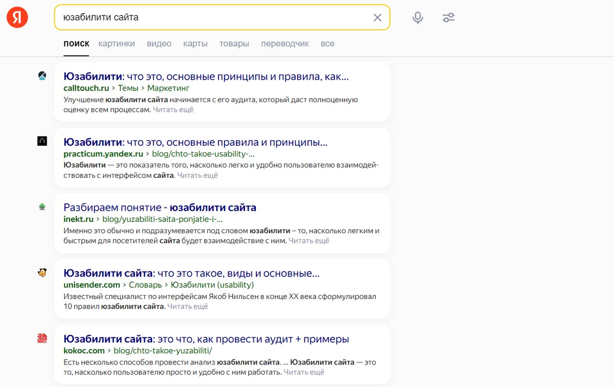Open the 'карты' tab
The width and height of the screenshot is (614, 387).
(x=195, y=43)
